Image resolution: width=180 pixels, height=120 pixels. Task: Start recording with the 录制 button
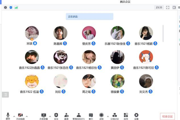[101, 116]
